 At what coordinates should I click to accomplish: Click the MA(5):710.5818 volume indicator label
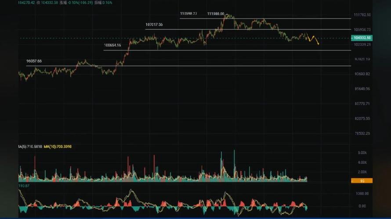pyautogui.click(x=30, y=147)
